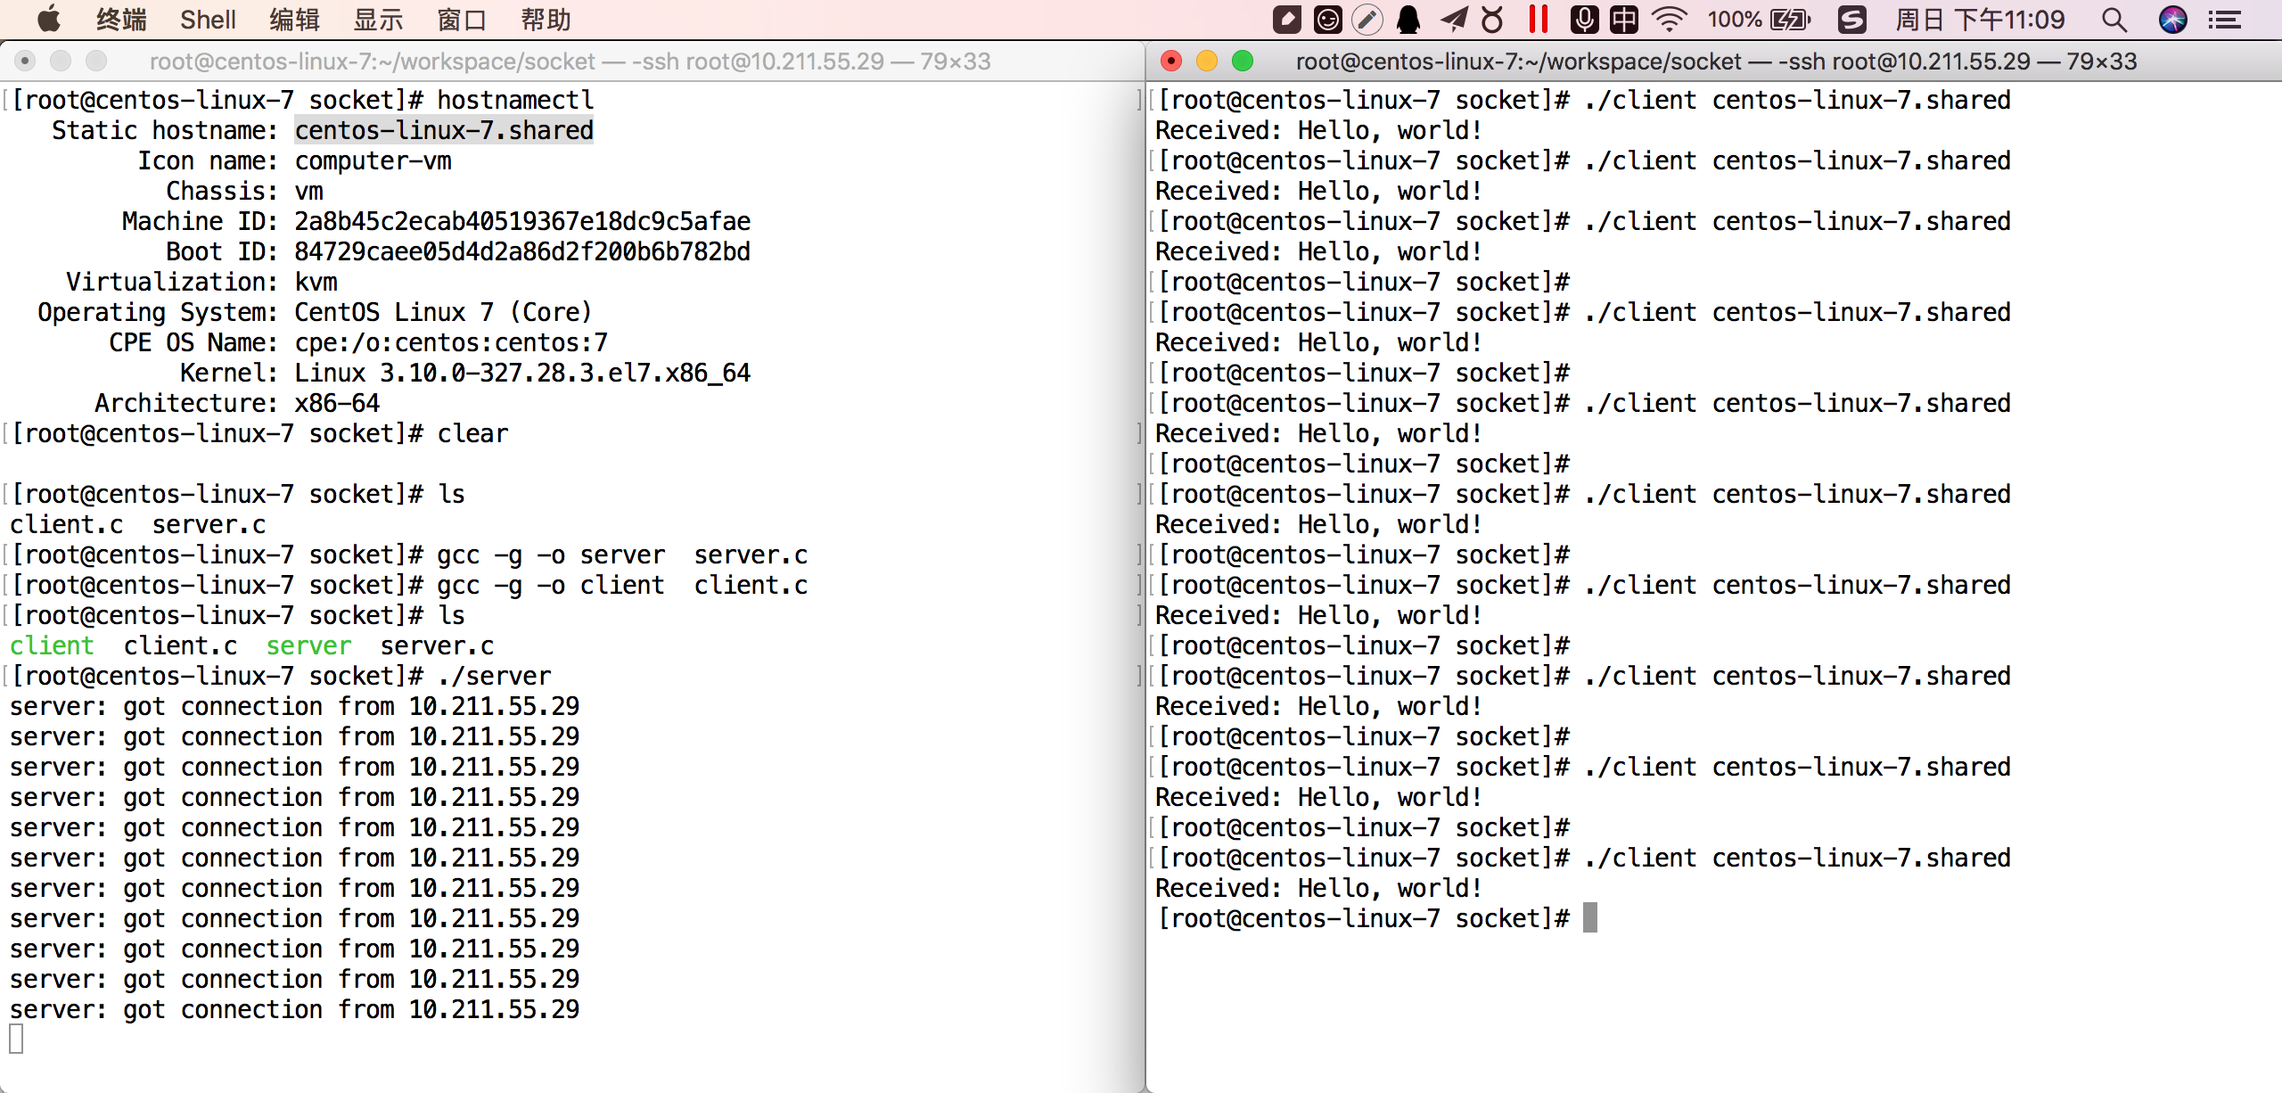2282x1093 pixels.
Task: Click the QQ penguin menu bar icon
Action: point(1408,19)
